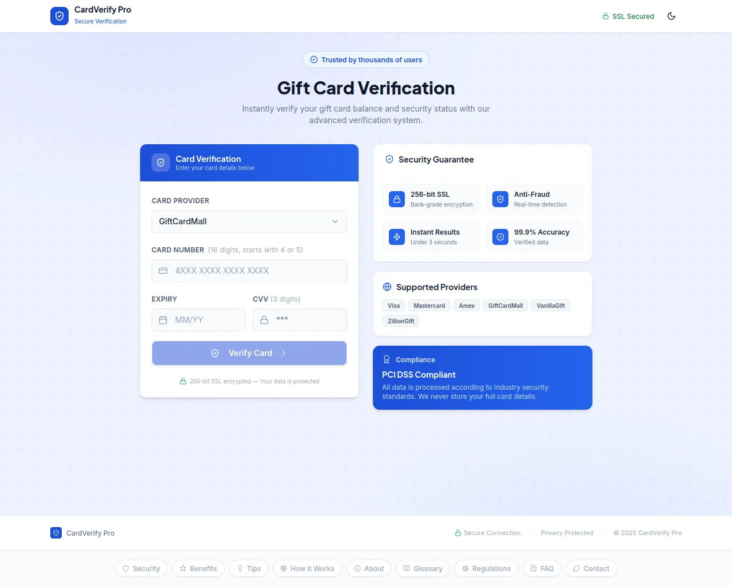This screenshot has height=586, width=732.
Task: Open the Security footer tab
Action: coord(141,568)
